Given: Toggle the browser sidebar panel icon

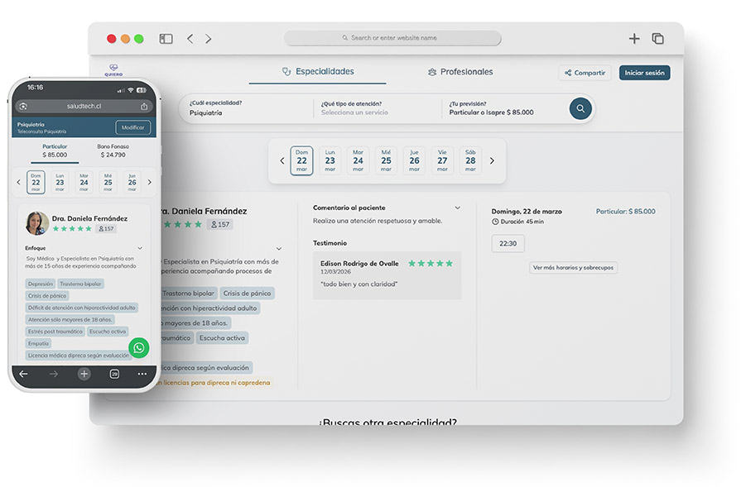Looking at the screenshot, I should (x=166, y=39).
